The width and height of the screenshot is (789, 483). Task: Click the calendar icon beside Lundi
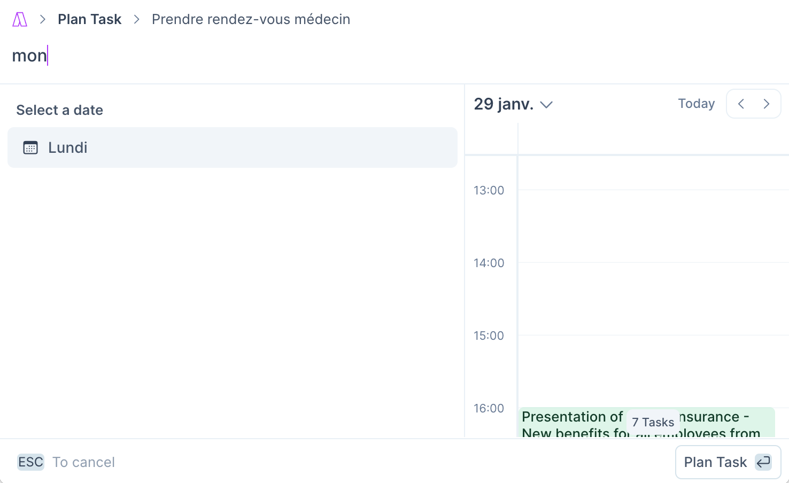(30, 147)
